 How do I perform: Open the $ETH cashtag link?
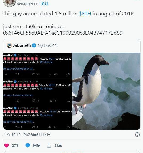pos(85,14)
